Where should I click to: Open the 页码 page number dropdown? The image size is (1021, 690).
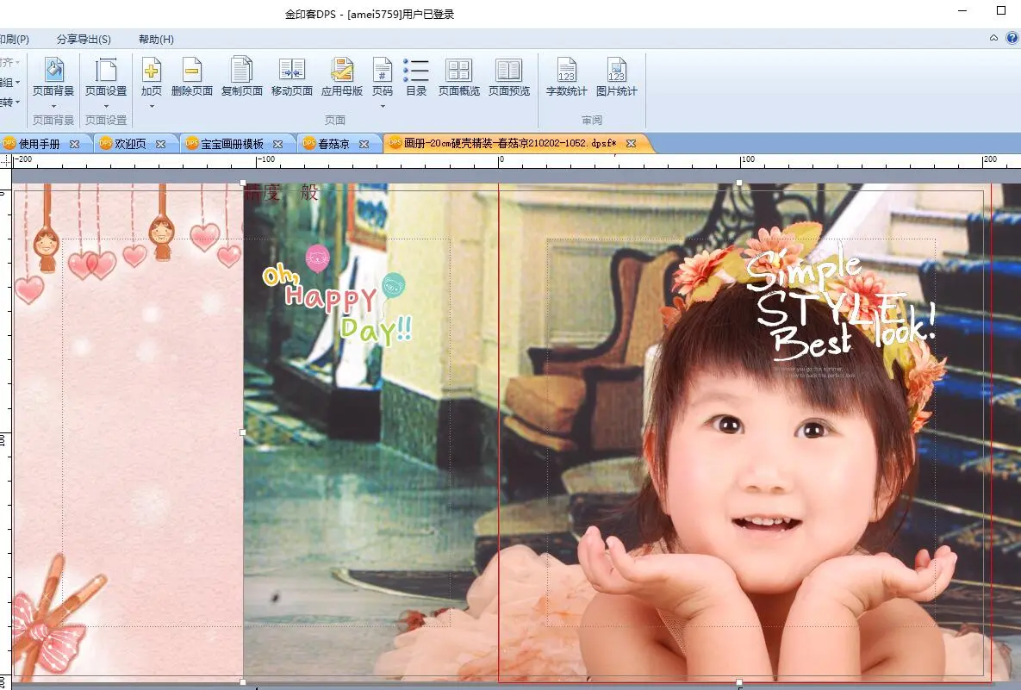pyautogui.click(x=383, y=106)
